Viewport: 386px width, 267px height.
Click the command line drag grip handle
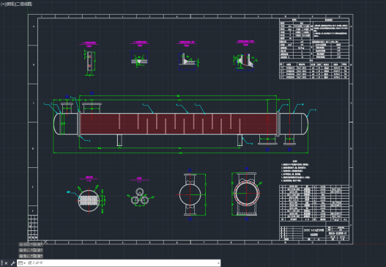(1, 263)
